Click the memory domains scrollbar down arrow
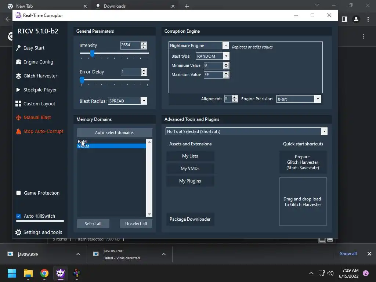 tap(149, 214)
